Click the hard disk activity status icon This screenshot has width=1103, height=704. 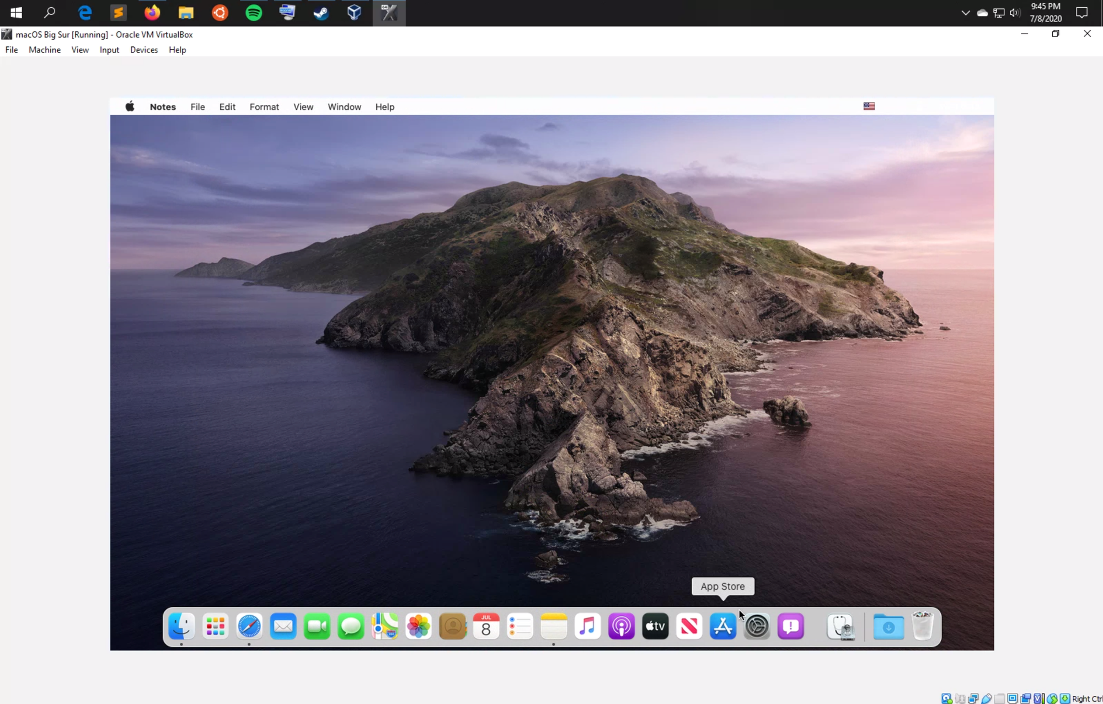(x=947, y=698)
